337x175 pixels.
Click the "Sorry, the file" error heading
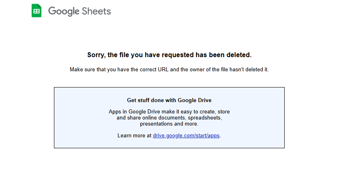point(110,55)
